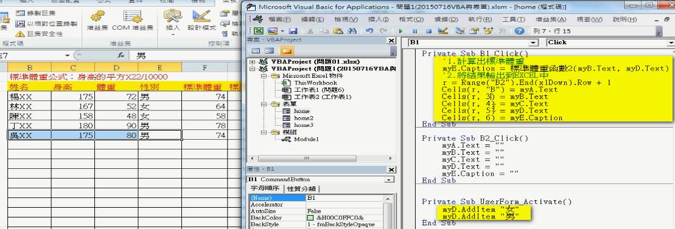Close the project explorer panel
Image resolution: width=675 pixels, height=229 pixels.
(x=391, y=40)
